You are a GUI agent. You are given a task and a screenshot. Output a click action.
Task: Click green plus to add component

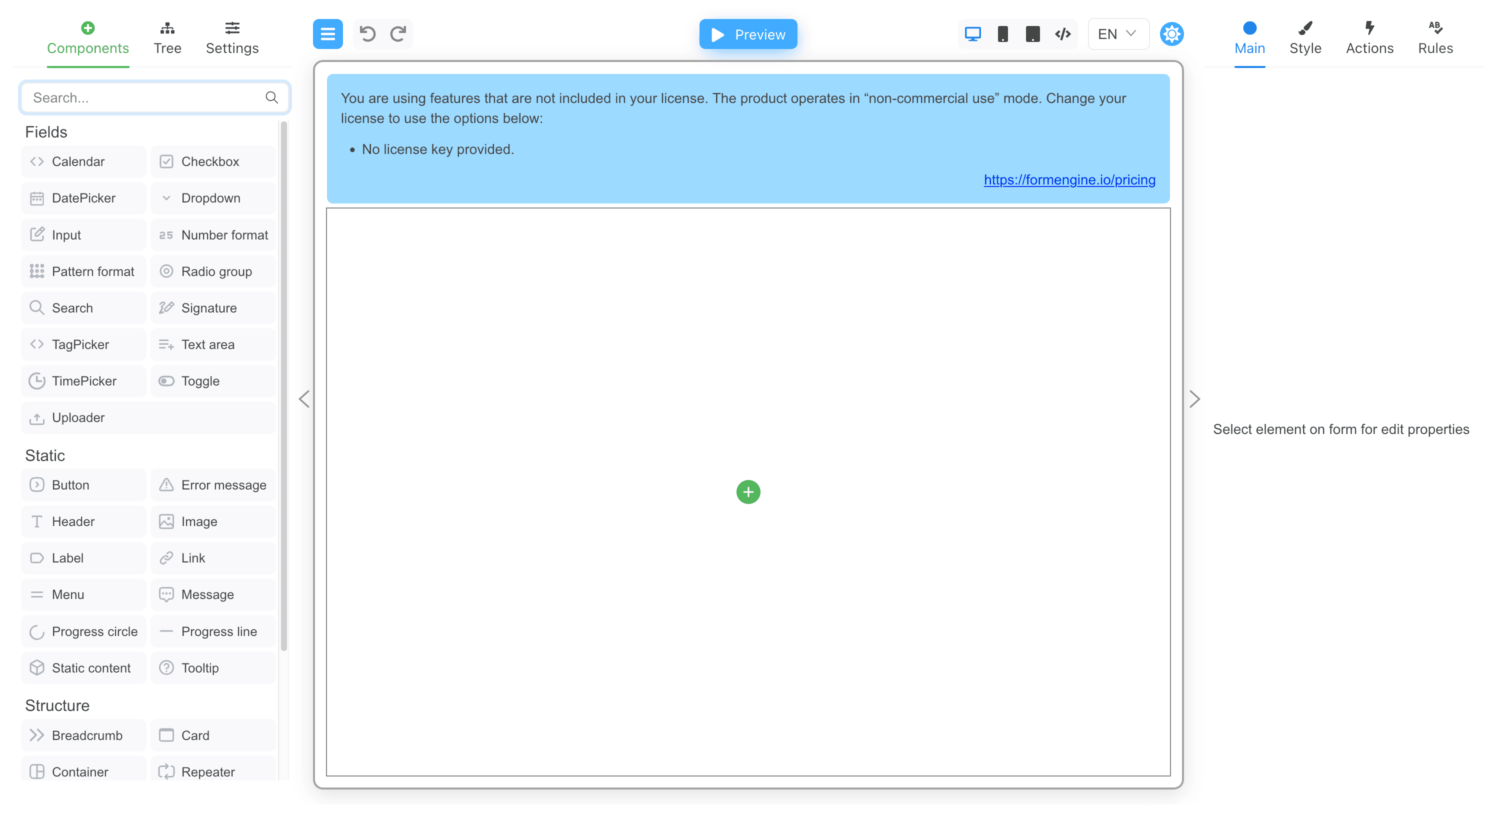tap(748, 491)
